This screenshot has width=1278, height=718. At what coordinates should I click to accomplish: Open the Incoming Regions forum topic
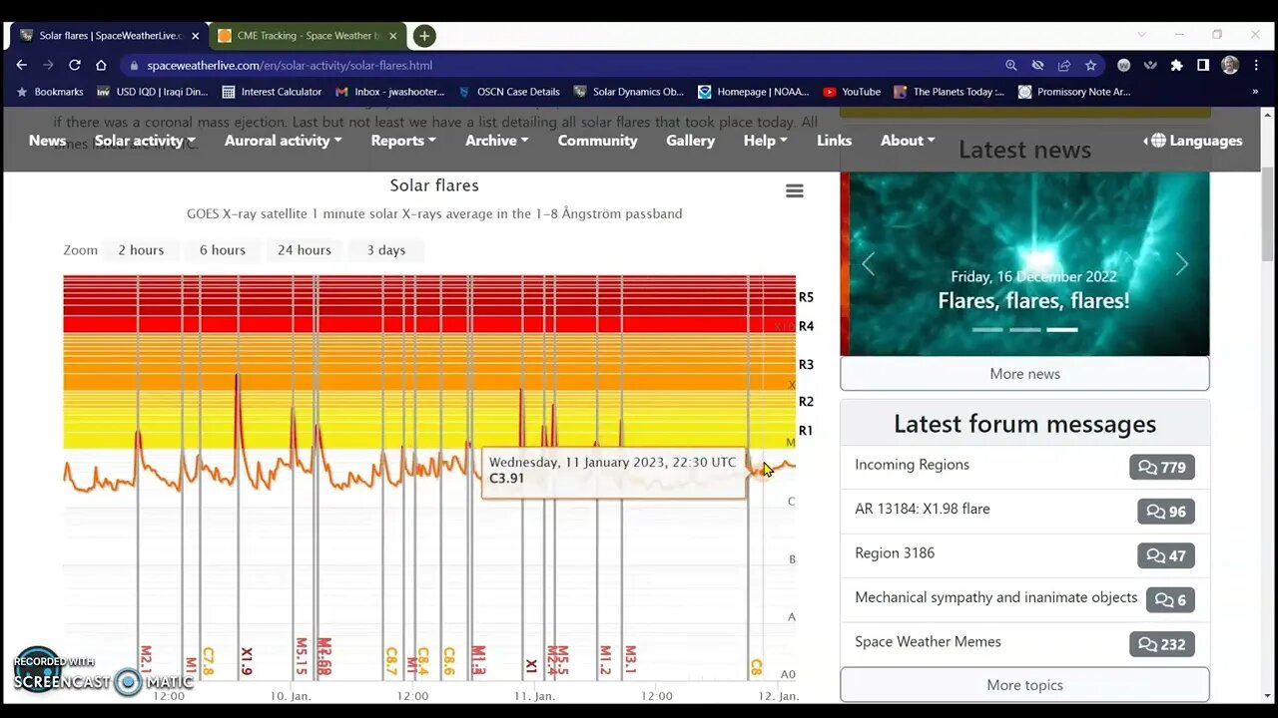[x=912, y=465]
